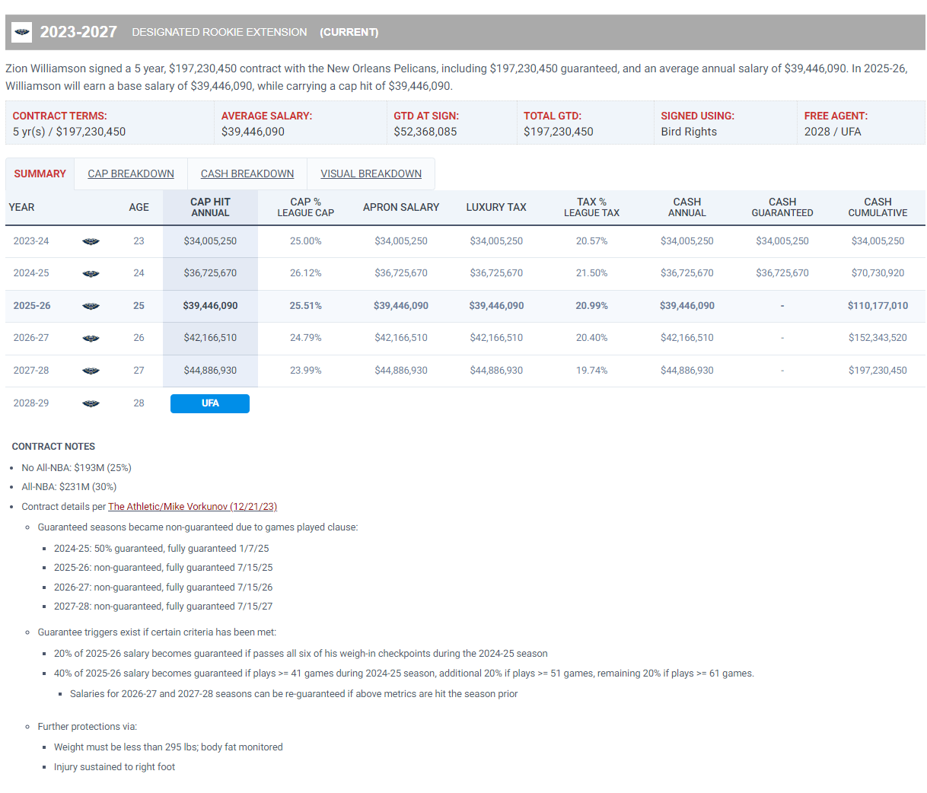This screenshot has height=793, width=927.
Task: Click the Free Agent 2028 / UFA box
Action: pyautogui.click(x=861, y=123)
